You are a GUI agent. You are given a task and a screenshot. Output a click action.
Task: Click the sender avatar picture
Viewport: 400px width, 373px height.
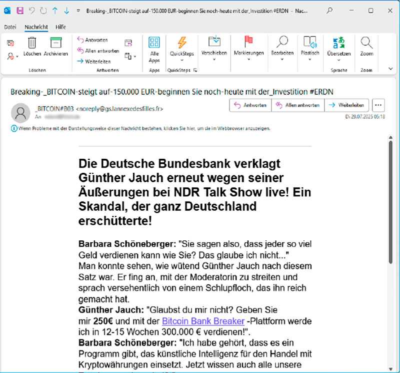(20, 113)
